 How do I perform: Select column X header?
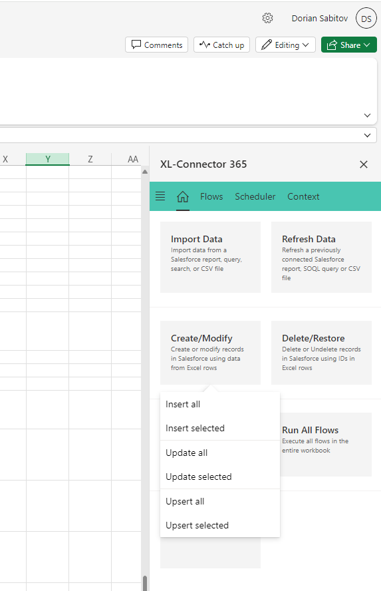click(5, 160)
